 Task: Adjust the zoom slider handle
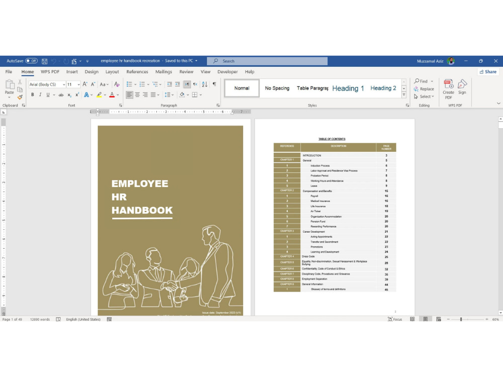461,319
